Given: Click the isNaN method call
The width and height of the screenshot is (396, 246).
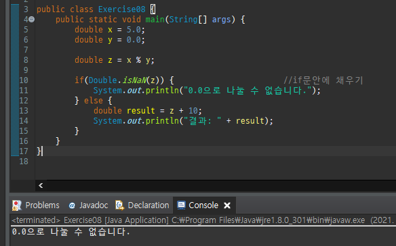Looking at the screenshot, I should coord(135,80).
